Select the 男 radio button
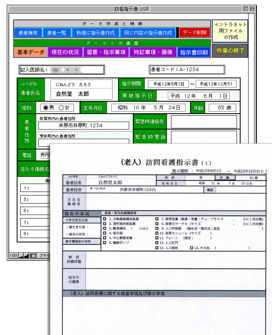Screen dimensions: 272x335 tap(46, 108)
